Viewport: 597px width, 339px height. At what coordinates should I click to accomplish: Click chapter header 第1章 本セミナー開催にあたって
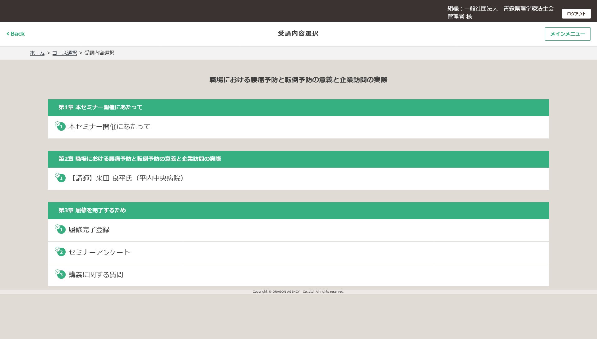pos(100,107)
